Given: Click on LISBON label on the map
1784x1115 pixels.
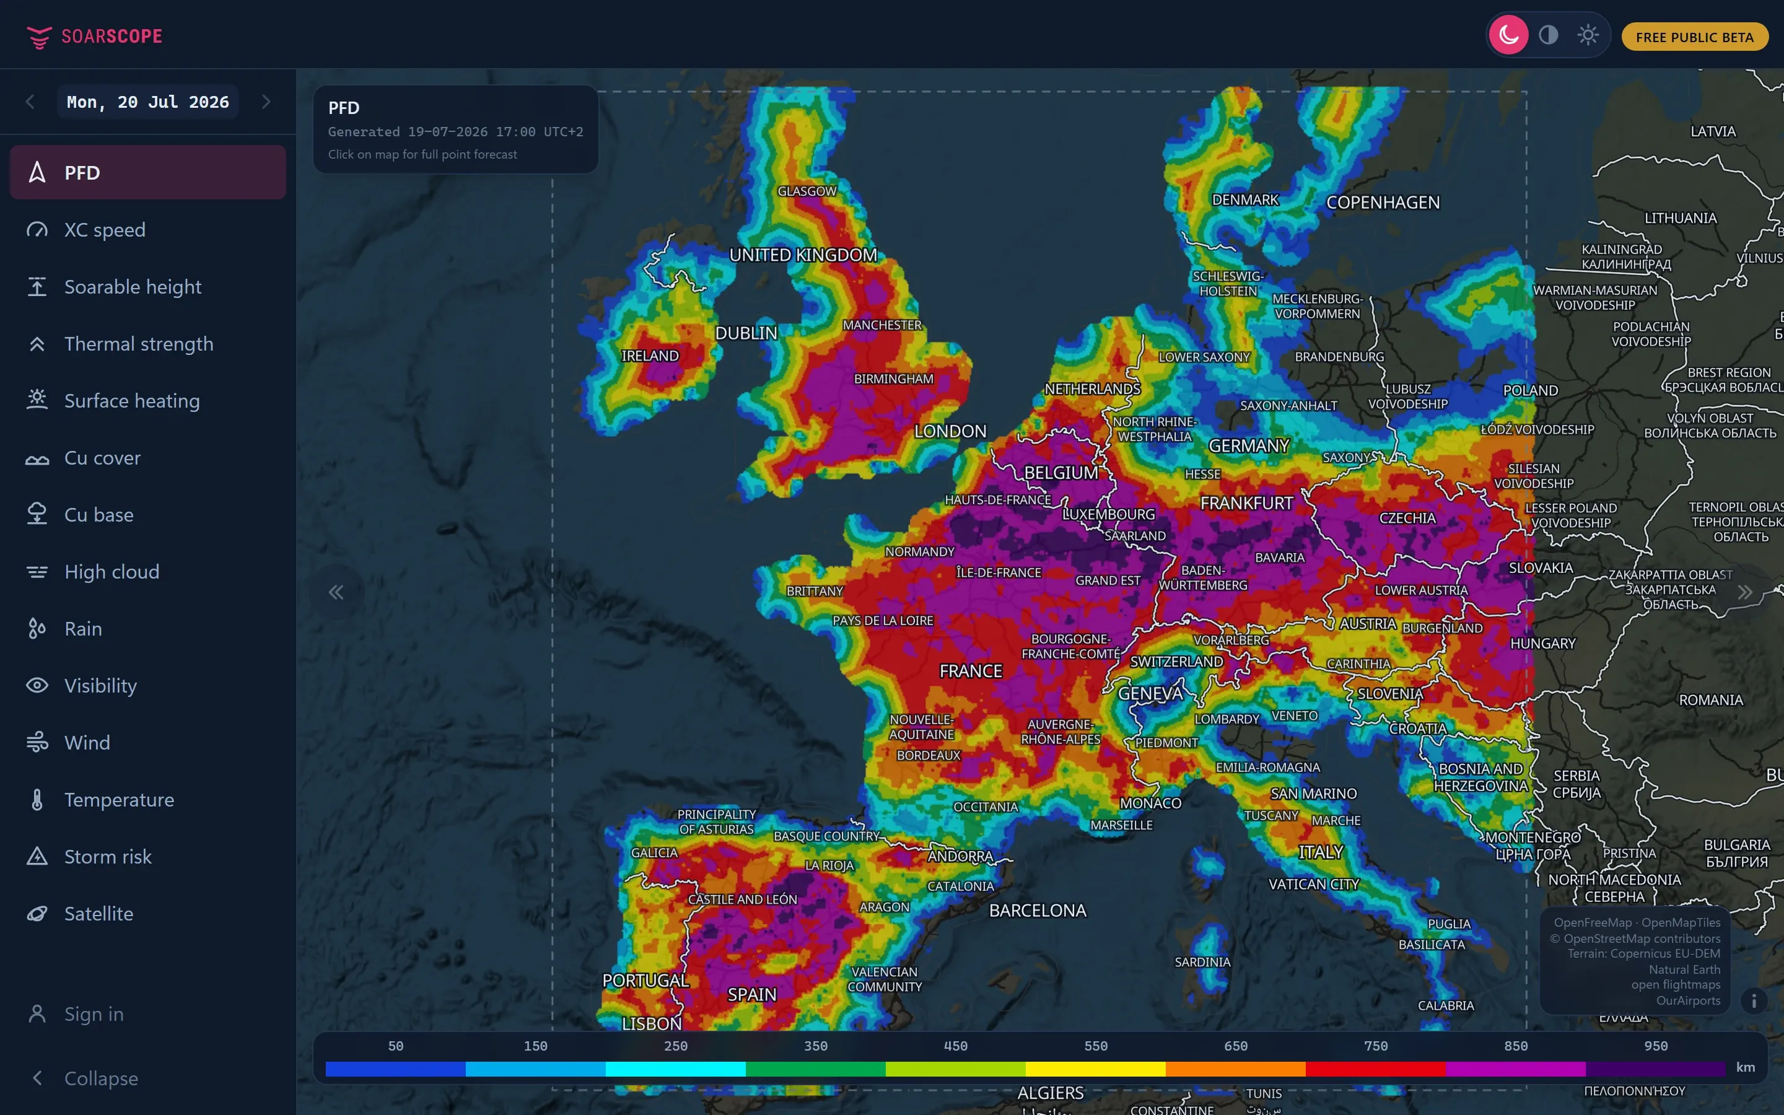Looking at the screenshot, I should [652, 1023].
